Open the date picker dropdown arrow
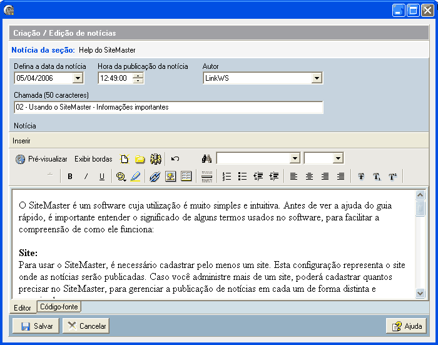Image resolution: width=438 pixels, height=345 pixels. coord(78,78)
